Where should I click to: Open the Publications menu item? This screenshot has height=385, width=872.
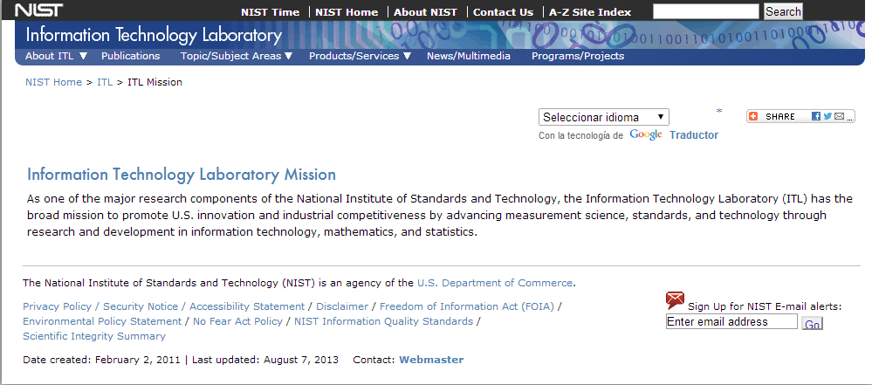[130, 56]
